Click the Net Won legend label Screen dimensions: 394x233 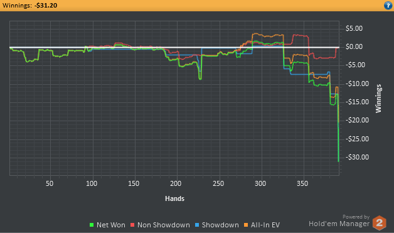click(x=111, y=225)
